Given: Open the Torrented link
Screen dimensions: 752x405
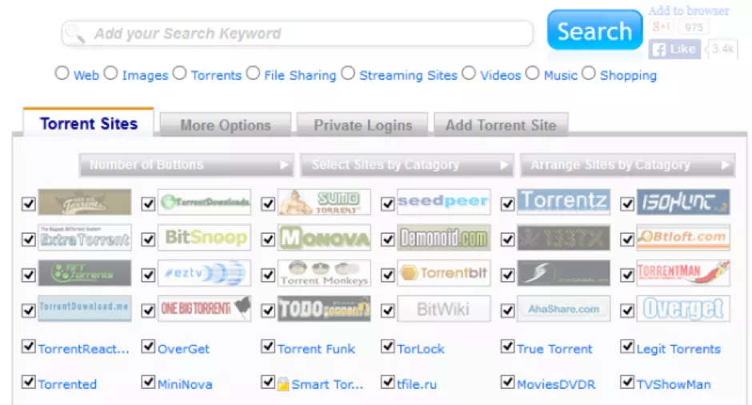Looking at the screenshot, I should (68, 384).
